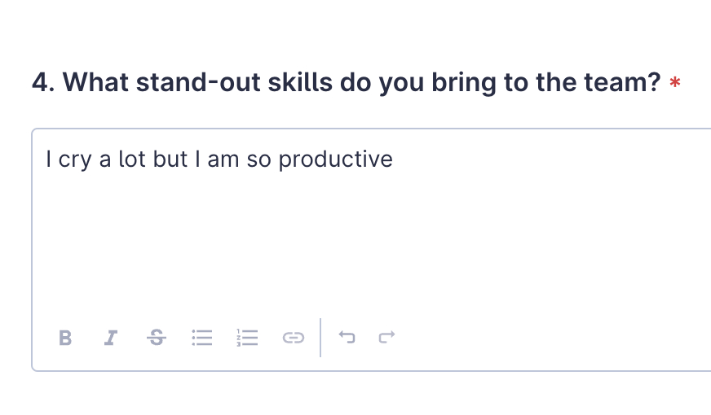Insert a bulleted list
The width and height of the screenshot is (711, 415).
tap(201, 338)
